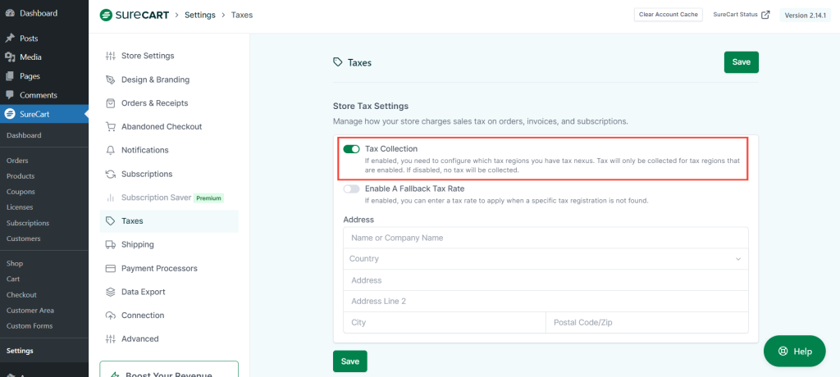Viewport: 840px width, 377px height.
Task: Click the lifebuoy icon on Help button
Action: (783, 352)
